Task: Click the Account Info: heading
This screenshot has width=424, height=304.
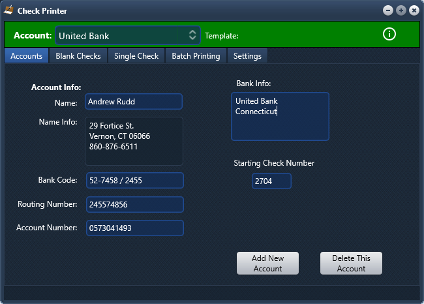Action: click(x=56, y=87)
